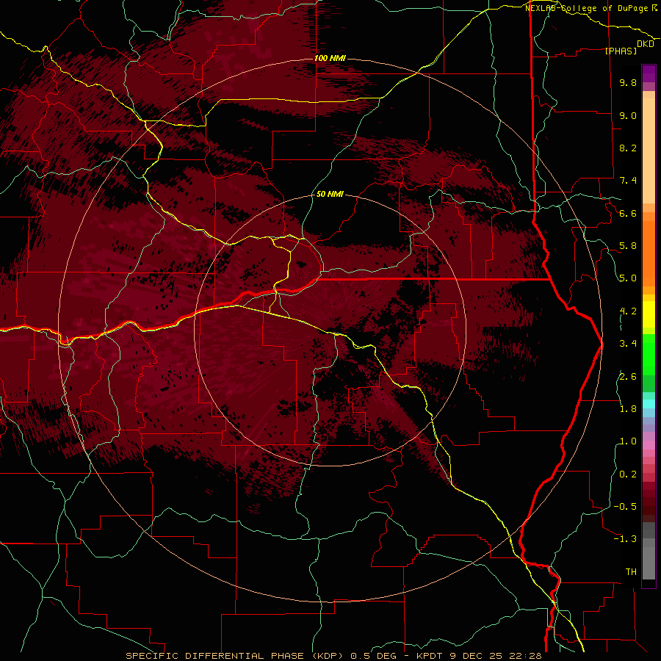
Task: Click the 7.4 scale value
Action: [x=628, y=181]
